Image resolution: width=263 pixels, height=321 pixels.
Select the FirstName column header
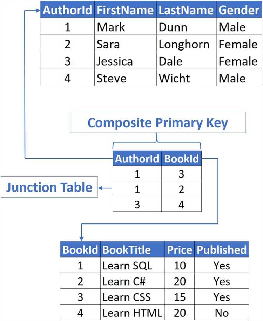[x=125, y=10]
